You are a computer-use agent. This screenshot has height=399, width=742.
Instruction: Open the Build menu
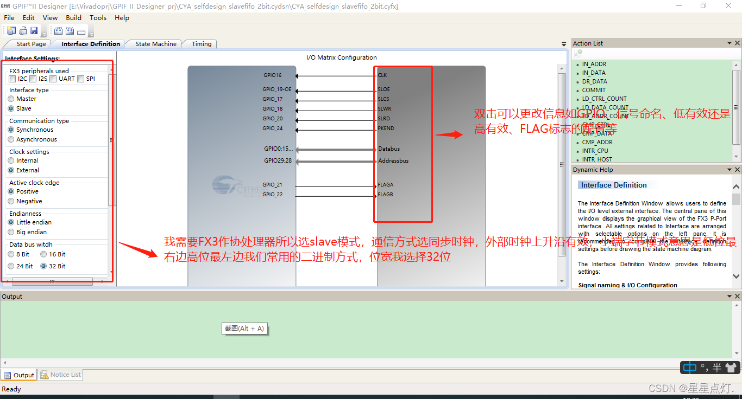click(x=73, y=17)
